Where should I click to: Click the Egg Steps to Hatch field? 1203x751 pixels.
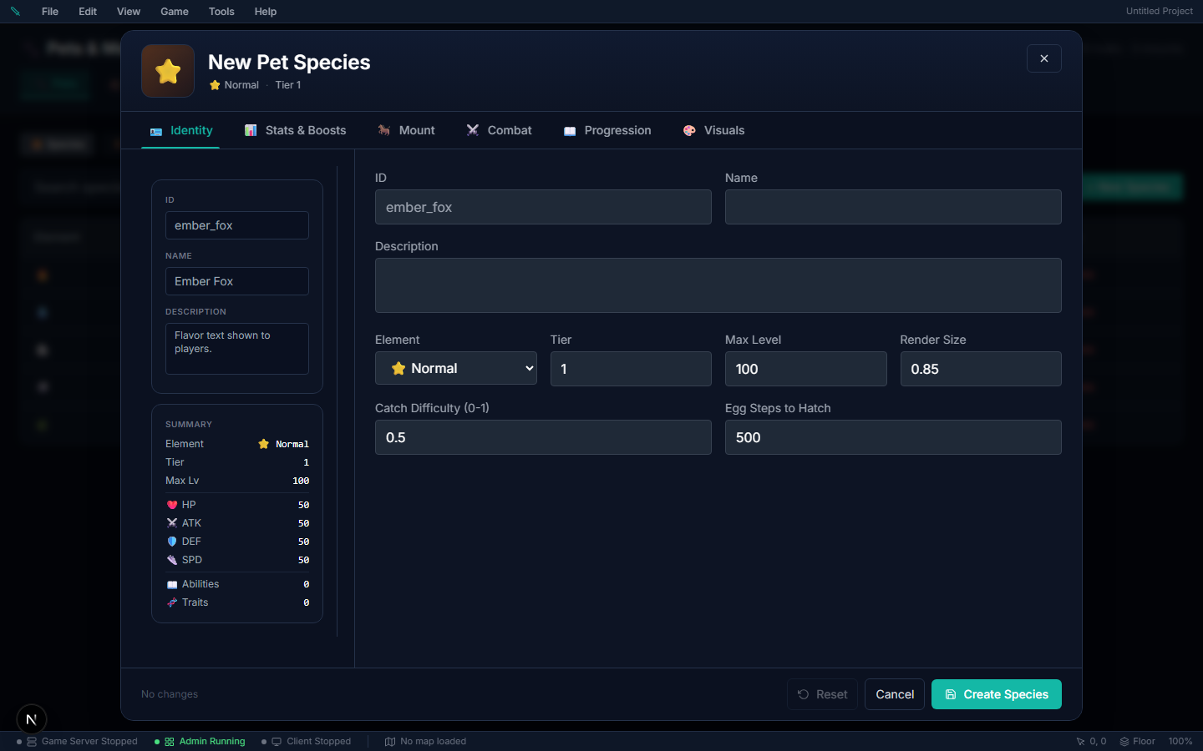[x=893, y=437]
